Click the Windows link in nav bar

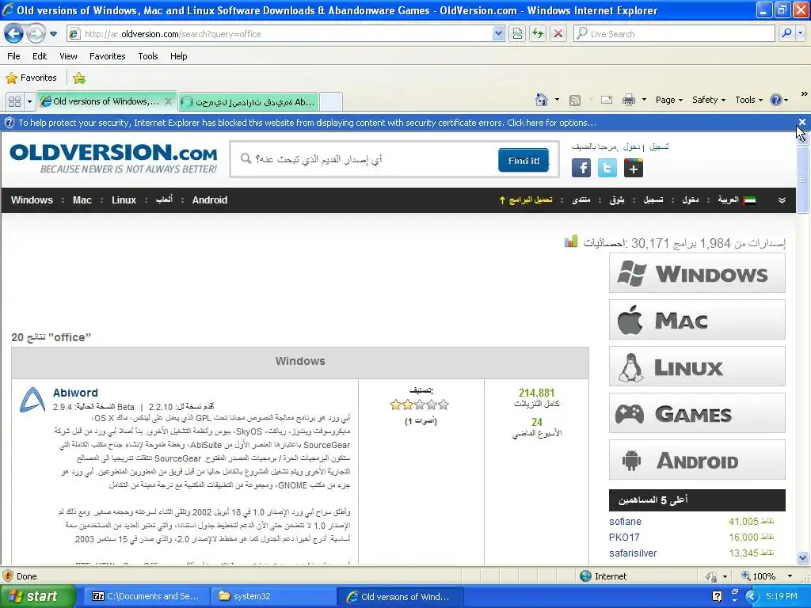[32, 200]
